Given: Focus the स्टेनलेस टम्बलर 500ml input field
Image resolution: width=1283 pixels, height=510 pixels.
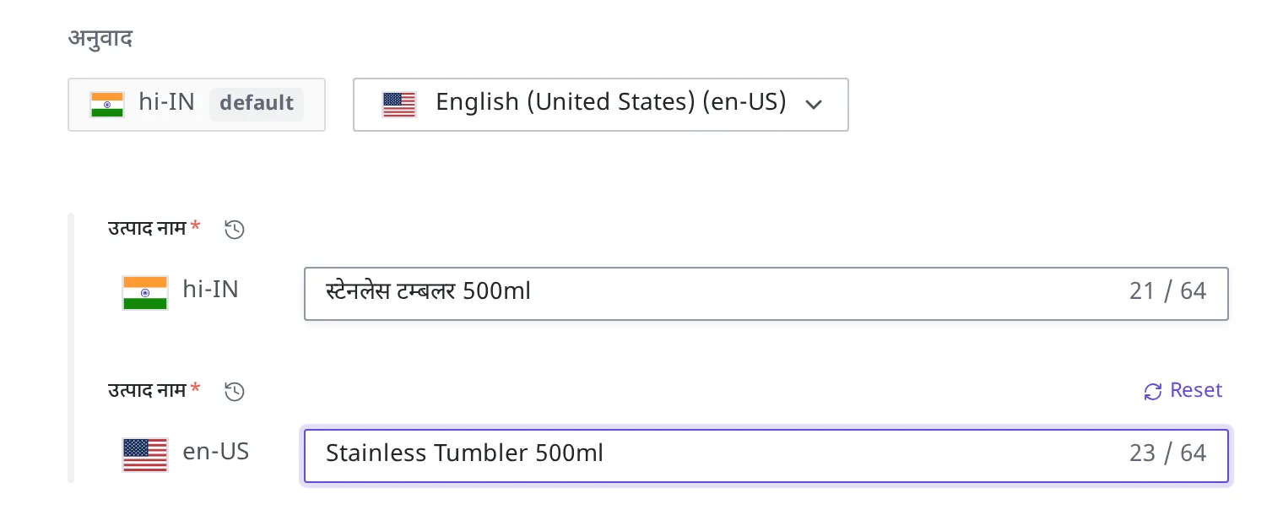Looking at the screenshot, I should click(766, 293).
